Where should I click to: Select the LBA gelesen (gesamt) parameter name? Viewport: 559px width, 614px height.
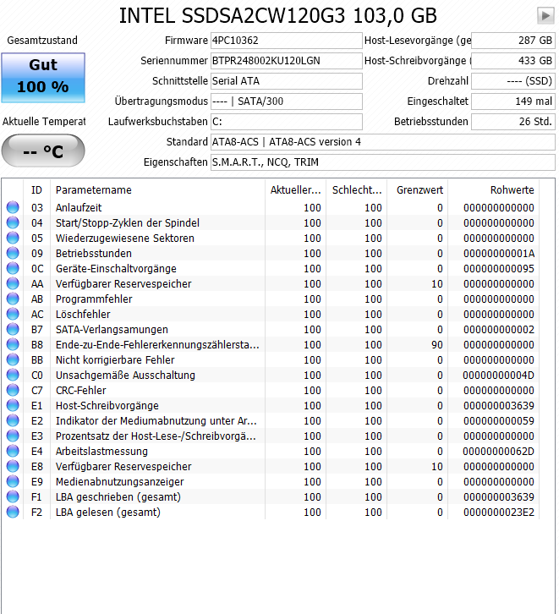[x=108, y=513]
